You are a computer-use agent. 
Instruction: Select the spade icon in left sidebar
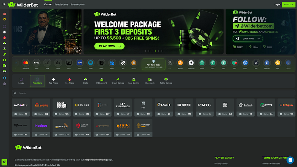point(4,32)
